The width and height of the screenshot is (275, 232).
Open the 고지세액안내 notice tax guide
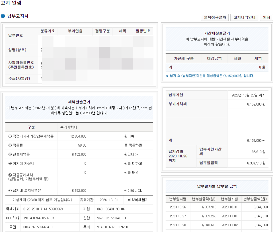point(244,17)
